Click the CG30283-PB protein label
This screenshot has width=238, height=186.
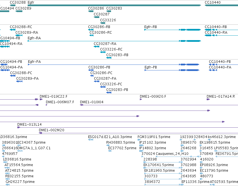click(x=117, y=90)
